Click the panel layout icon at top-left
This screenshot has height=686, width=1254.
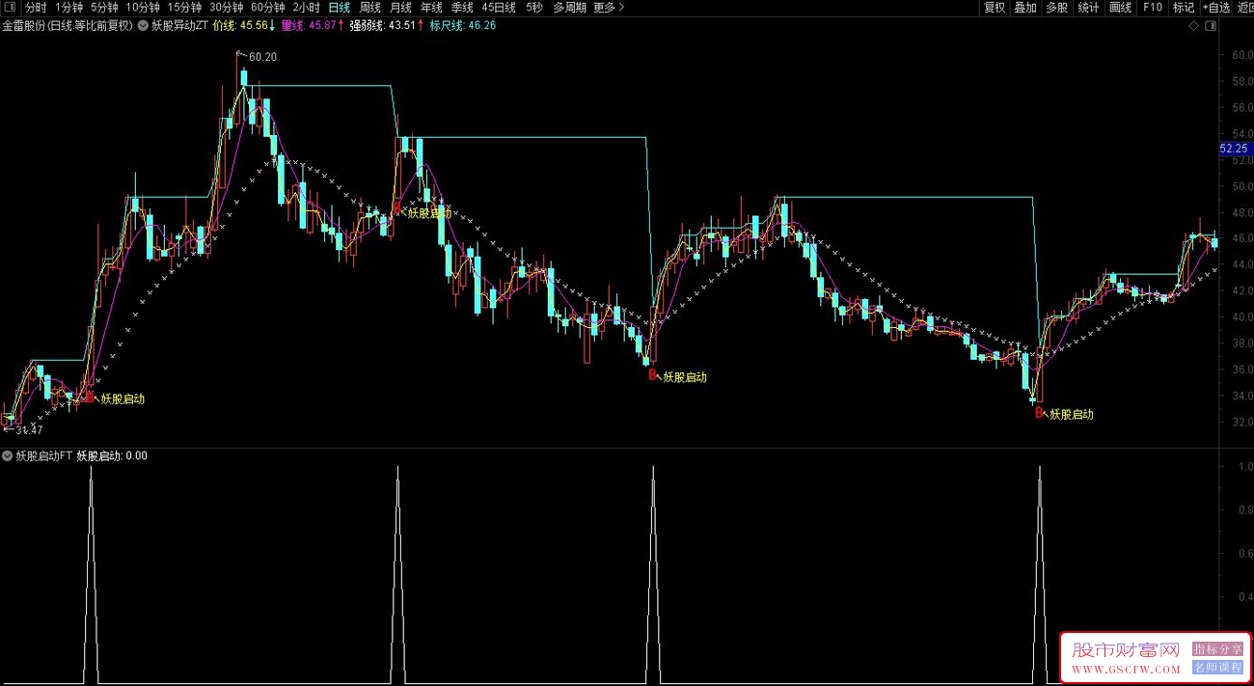tap(9, 7)
